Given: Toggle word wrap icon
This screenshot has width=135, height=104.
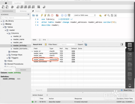Looking at the screenshot, I should click(115, 15).
